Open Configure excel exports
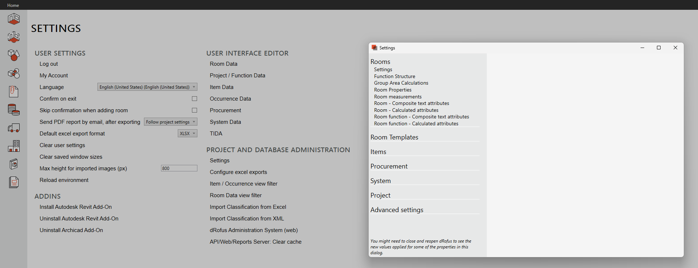The width and height of the screenshot is (698, 268). coord(238,172)
